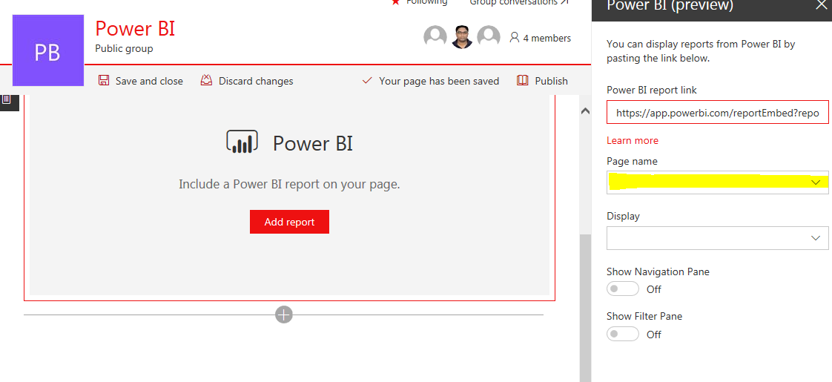832x382 pixels.
Task: Click the page vertical scrollbar thumb
Action: coord(585,308)
